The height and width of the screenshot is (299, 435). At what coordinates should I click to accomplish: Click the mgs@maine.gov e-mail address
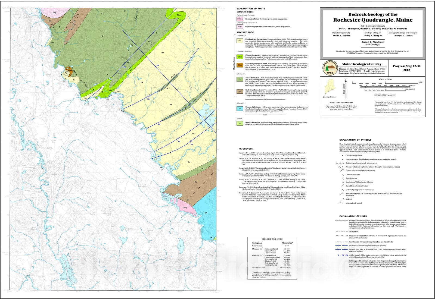378,71
